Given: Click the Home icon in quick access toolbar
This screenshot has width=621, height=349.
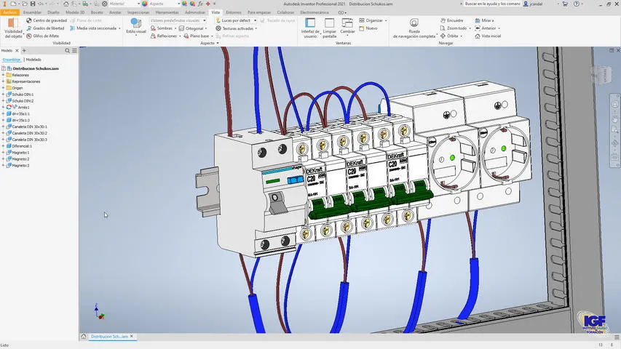Looking at the screenshot, I should 66,4.
